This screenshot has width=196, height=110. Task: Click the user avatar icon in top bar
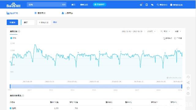click(171, 5)
